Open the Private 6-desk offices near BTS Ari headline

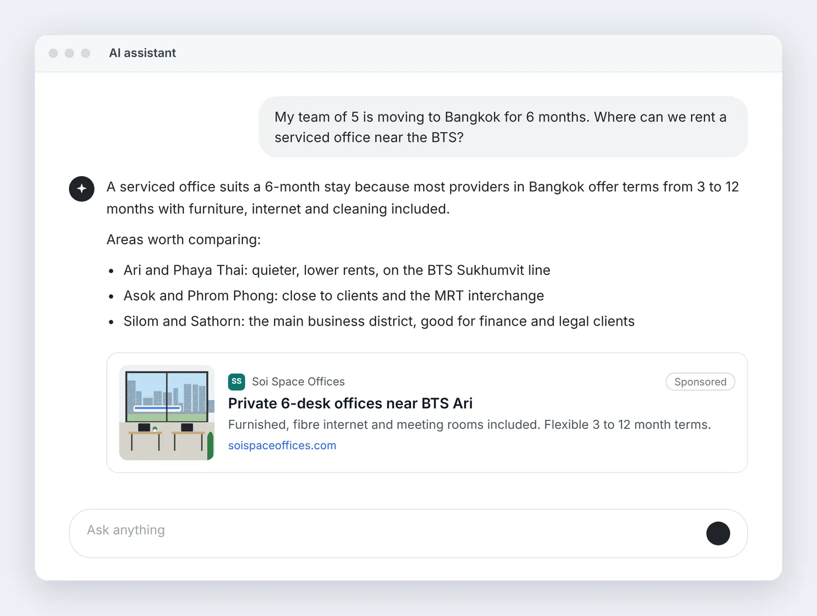coord(350,403)
